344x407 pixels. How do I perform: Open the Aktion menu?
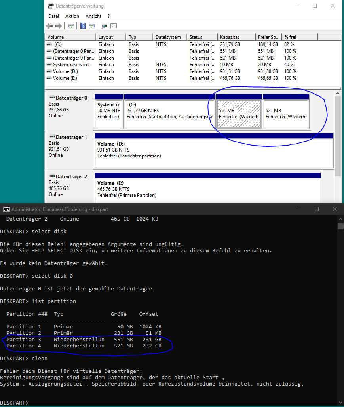pos(72,16)
